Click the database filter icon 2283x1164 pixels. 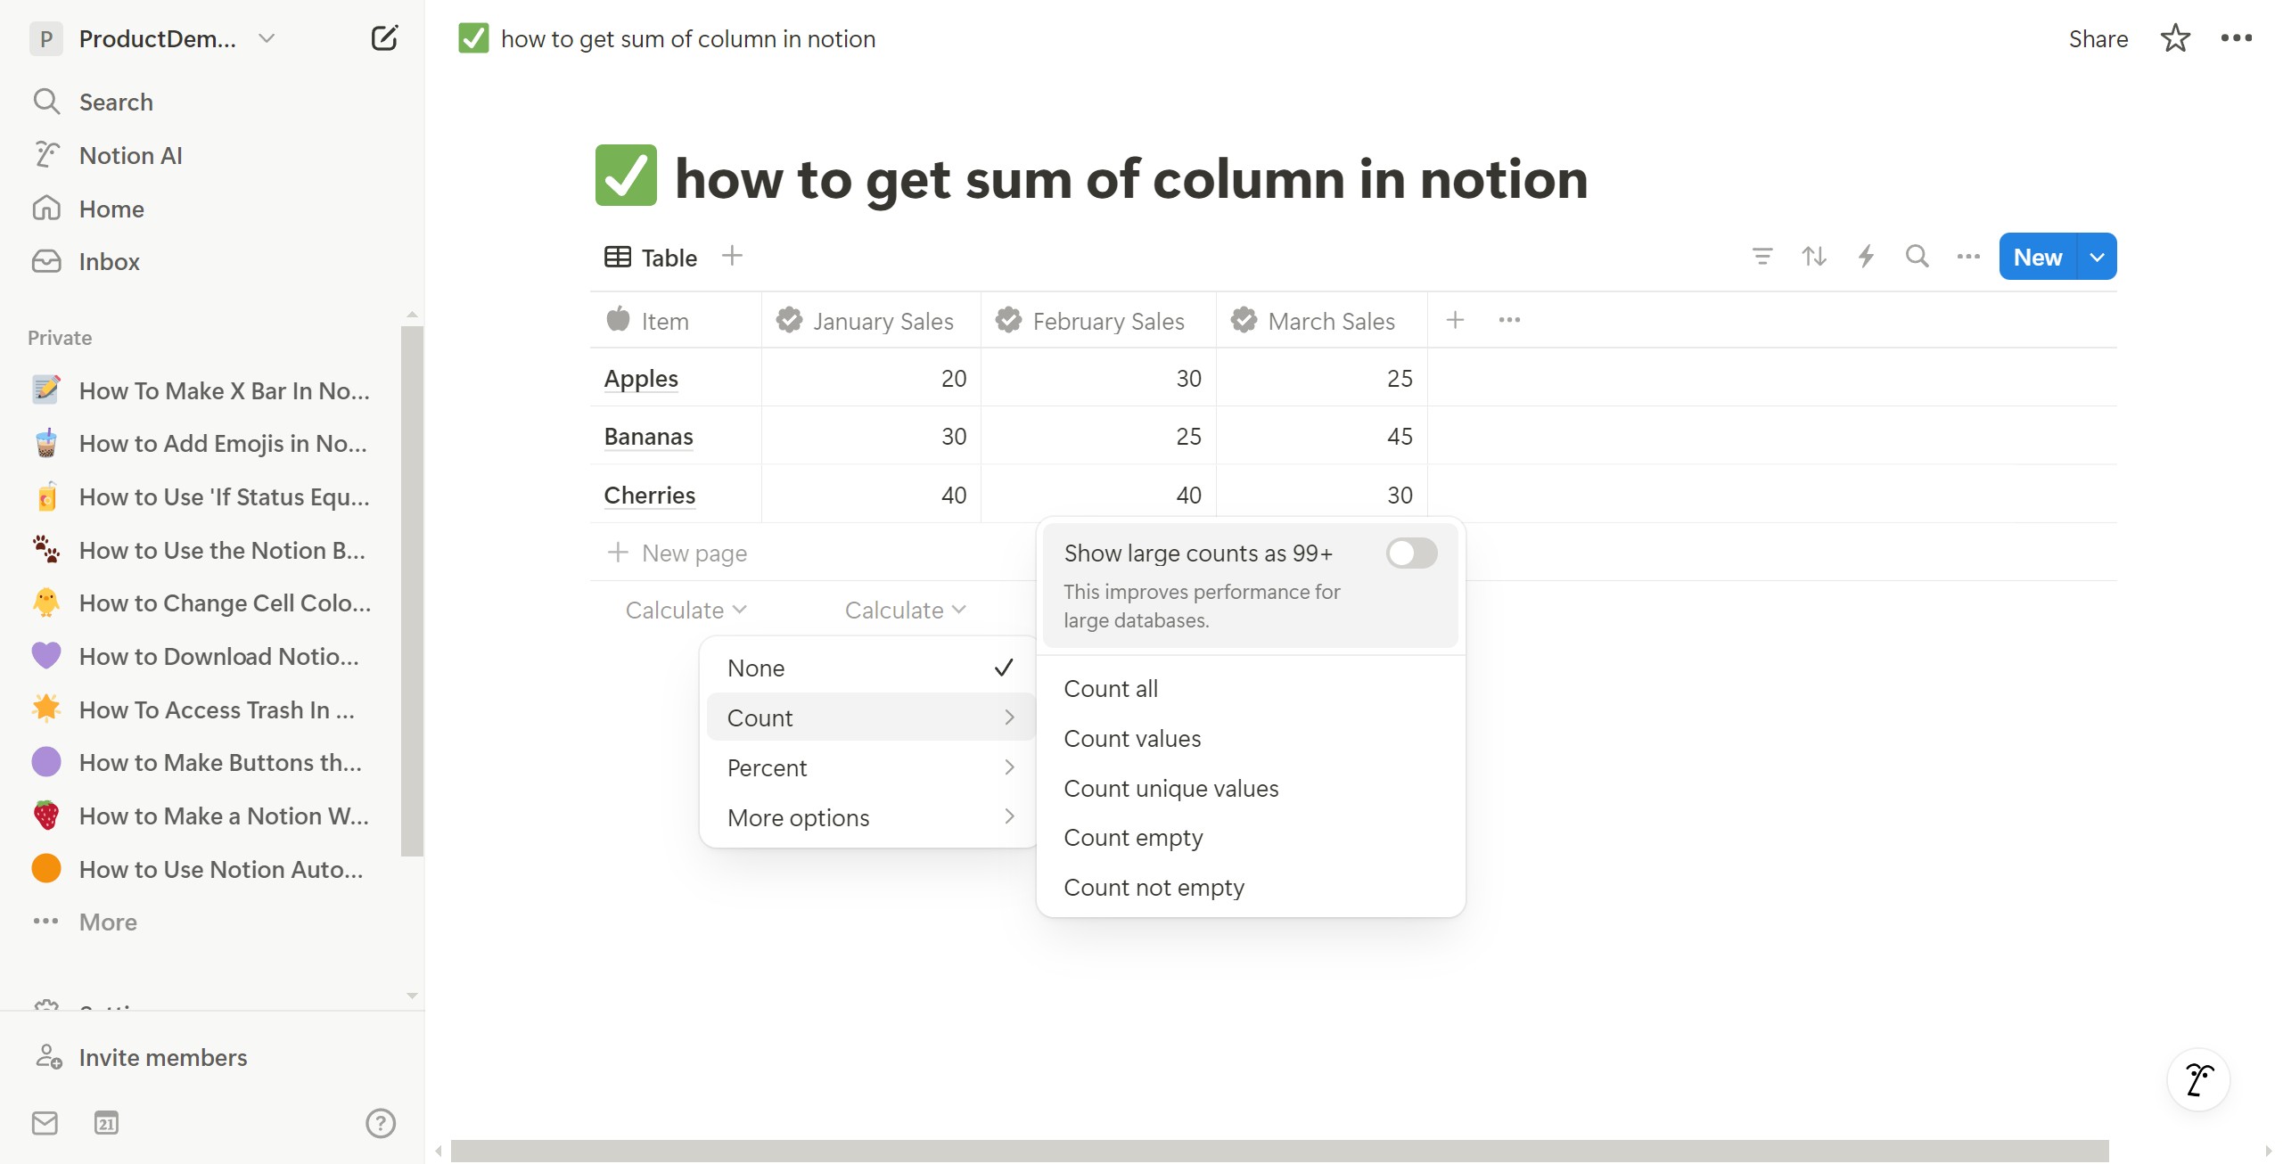click(1762, 257)
